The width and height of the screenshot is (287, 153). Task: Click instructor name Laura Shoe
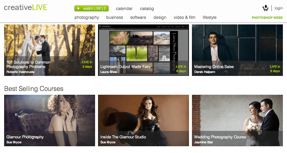click(109, 72)
